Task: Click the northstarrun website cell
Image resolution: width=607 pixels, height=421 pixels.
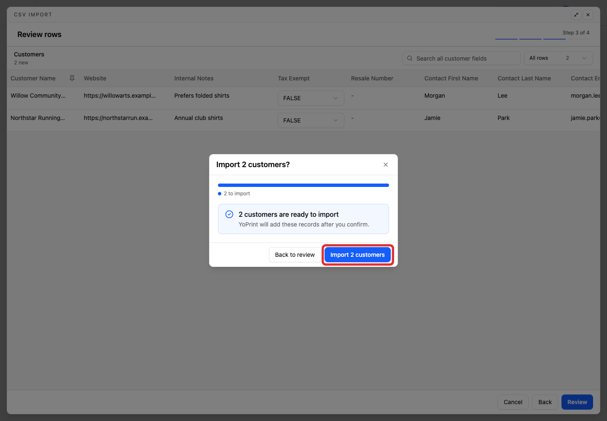Action: [118, 118]
